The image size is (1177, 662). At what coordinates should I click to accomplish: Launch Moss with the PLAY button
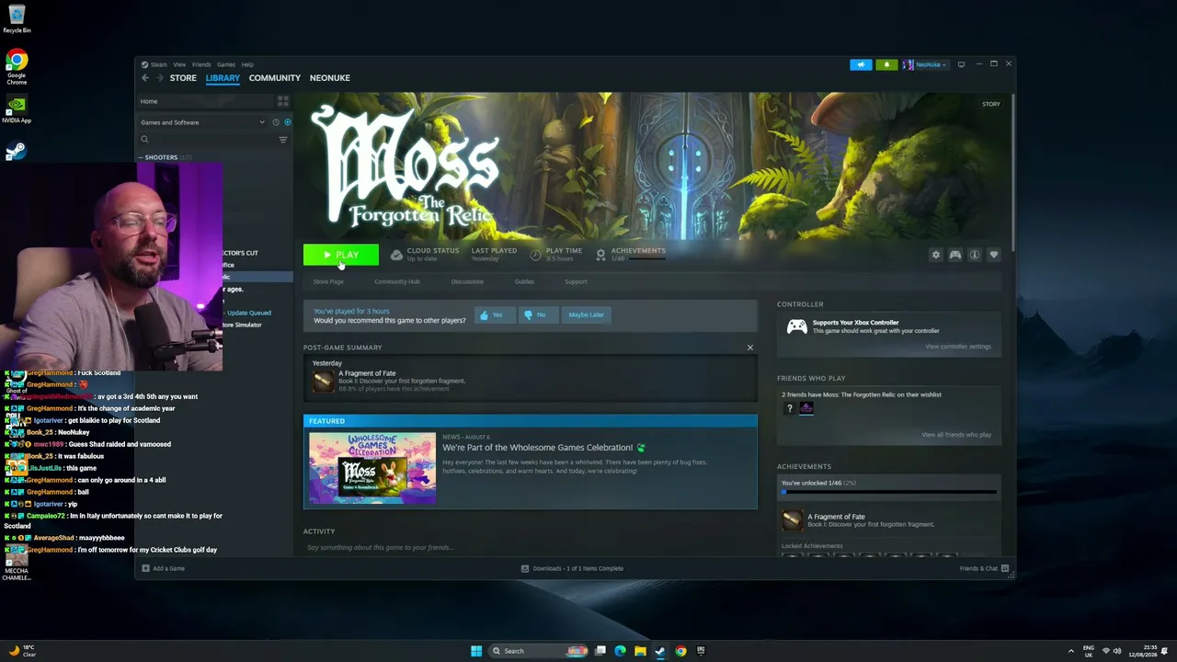(x=341, y=255)
